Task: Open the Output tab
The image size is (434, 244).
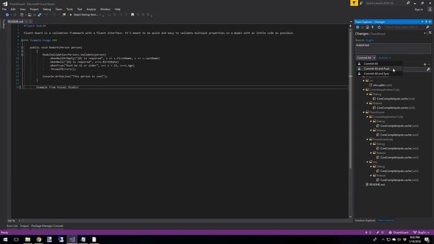Action: (24, 226)
